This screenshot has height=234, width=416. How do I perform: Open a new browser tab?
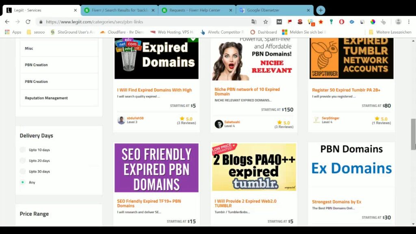click(x=321, y=10)
